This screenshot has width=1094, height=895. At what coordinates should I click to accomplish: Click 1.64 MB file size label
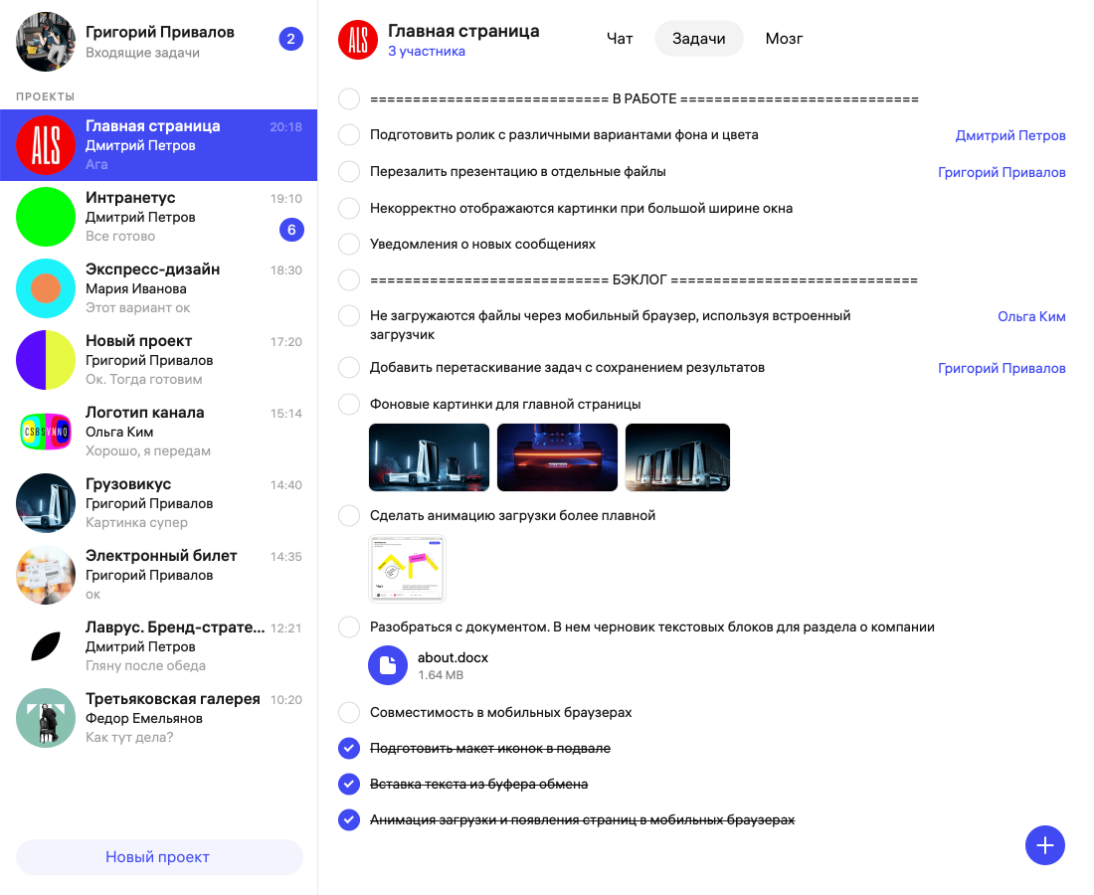click(441, 675)
